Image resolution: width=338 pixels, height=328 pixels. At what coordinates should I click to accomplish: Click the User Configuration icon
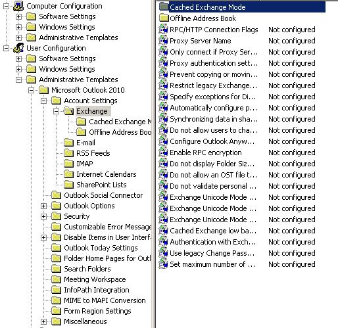(18, 48)
